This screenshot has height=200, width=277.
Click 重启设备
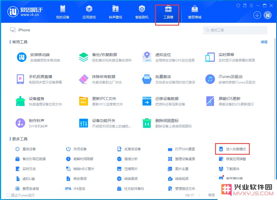25,149
